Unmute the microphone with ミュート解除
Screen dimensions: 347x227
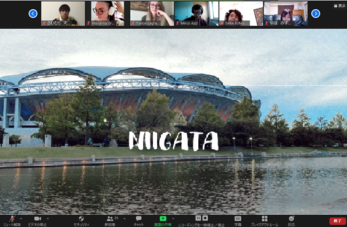pyautogui.click(x=12, y=221)
